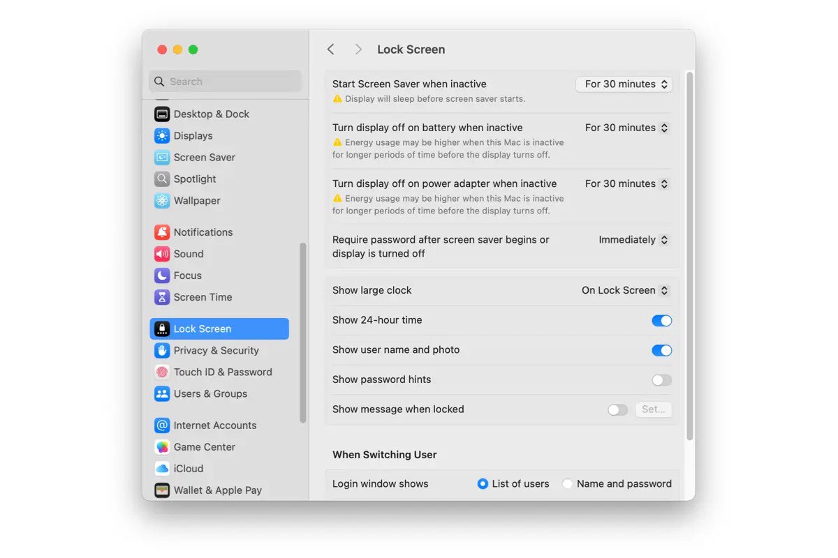Select List of users radio button
The height and width of the screenshot is (558, 838).
tap(483, 484)
